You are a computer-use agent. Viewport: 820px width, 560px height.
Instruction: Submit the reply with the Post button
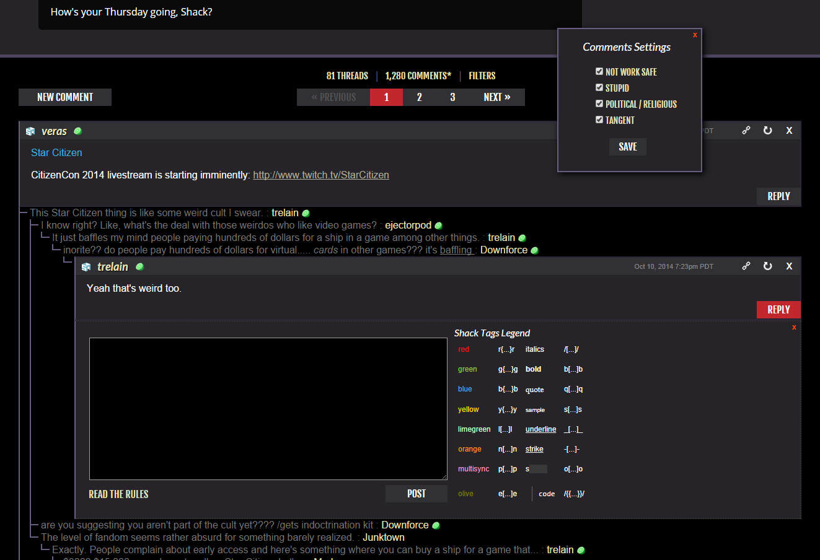point(417,494)
